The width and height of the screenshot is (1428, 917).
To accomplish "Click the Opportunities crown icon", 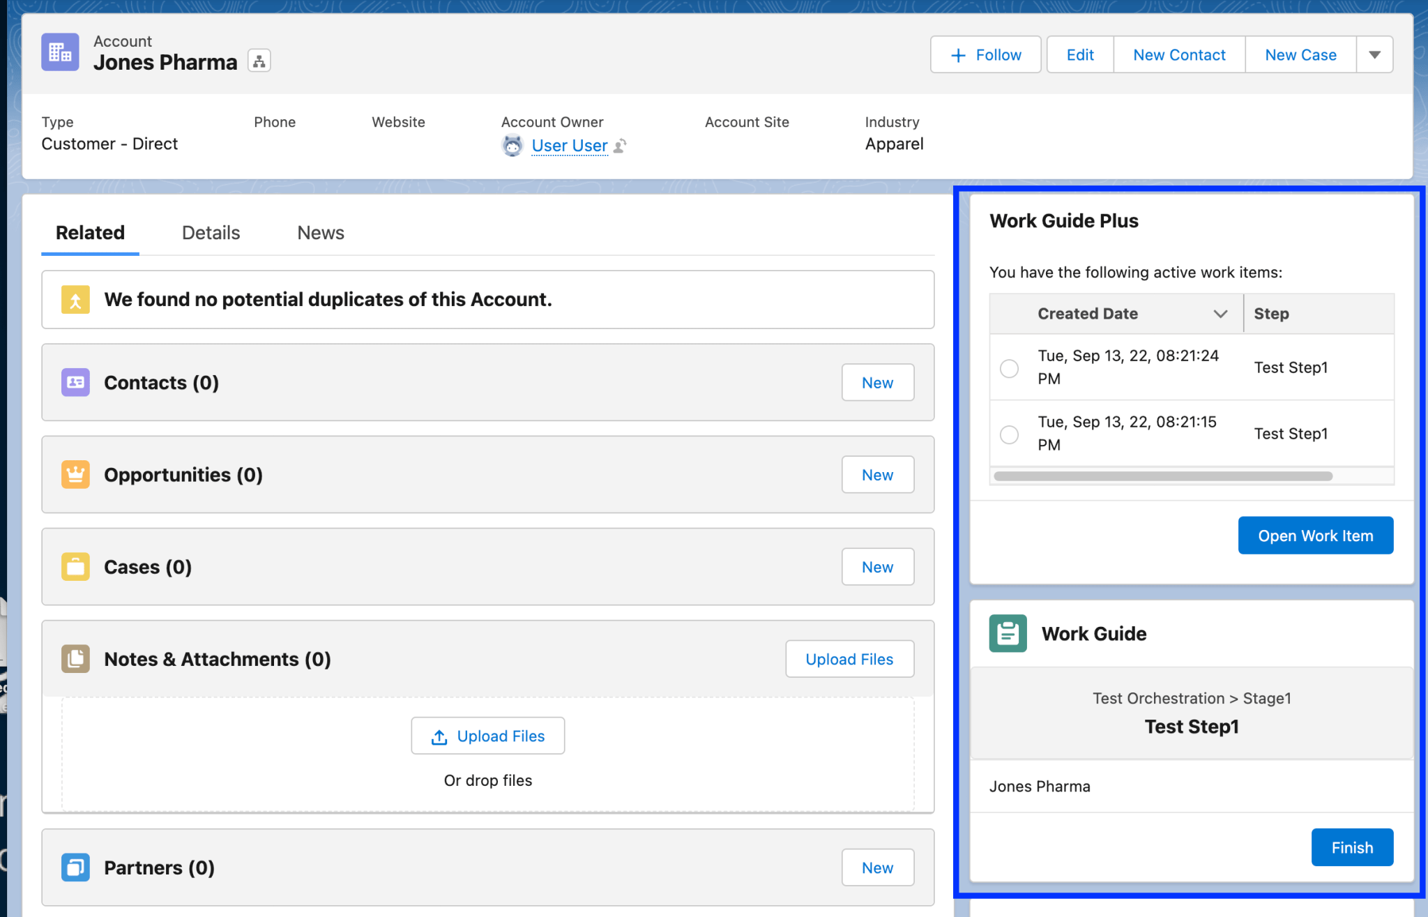I will 75,474.
